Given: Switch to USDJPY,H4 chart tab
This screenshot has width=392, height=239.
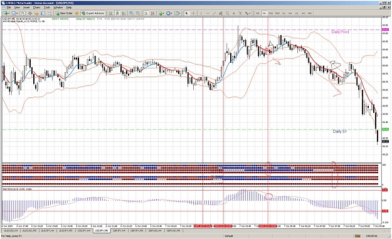Looking at the screenshot, I should [84, 230].
